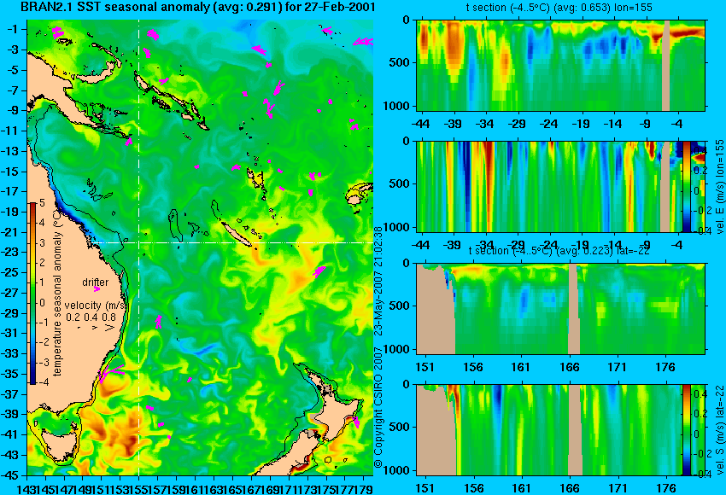Click the 'vel. S (m/s) lat=-22' axis label
The height and width of the screenshot is (495, 726).
(x=719, y=430)
